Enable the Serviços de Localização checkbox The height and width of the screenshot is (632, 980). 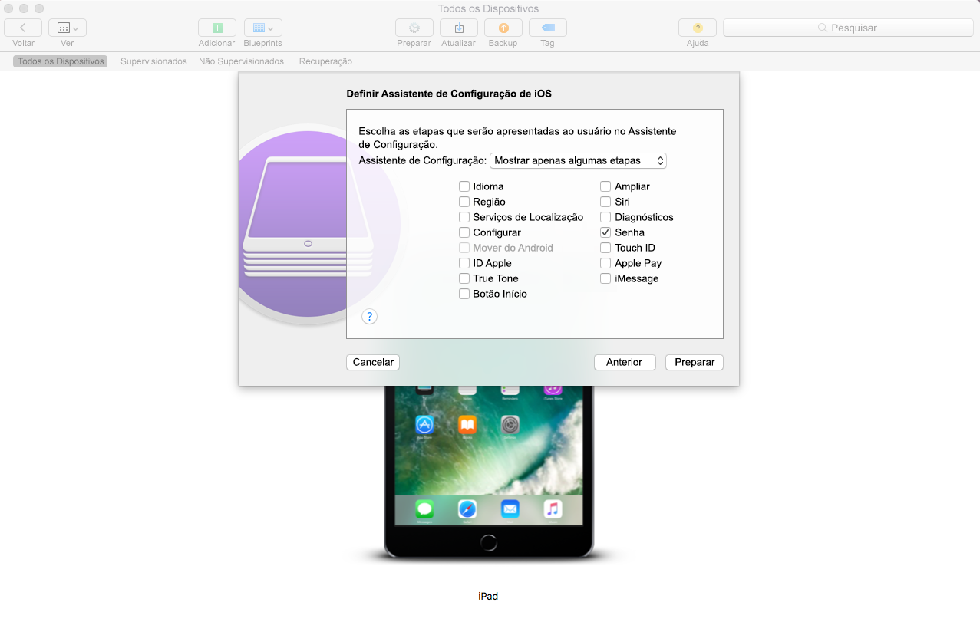464,217
